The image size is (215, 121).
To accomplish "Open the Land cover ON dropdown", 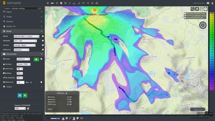I will 20,69.
